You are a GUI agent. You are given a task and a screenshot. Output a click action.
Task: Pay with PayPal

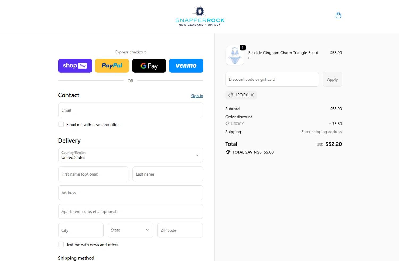click(x=112, y=66)
